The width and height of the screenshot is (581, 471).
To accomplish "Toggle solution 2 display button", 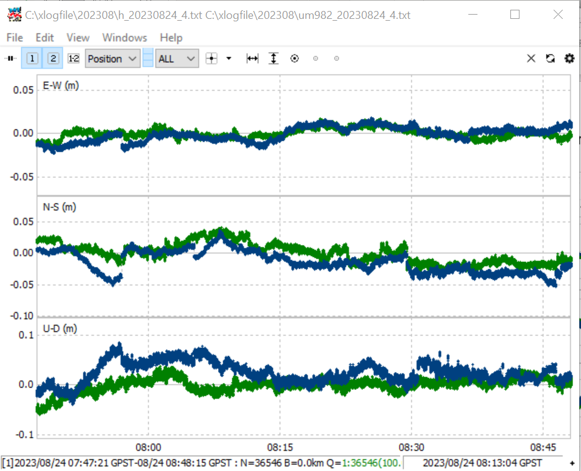I will click(54, 58).
